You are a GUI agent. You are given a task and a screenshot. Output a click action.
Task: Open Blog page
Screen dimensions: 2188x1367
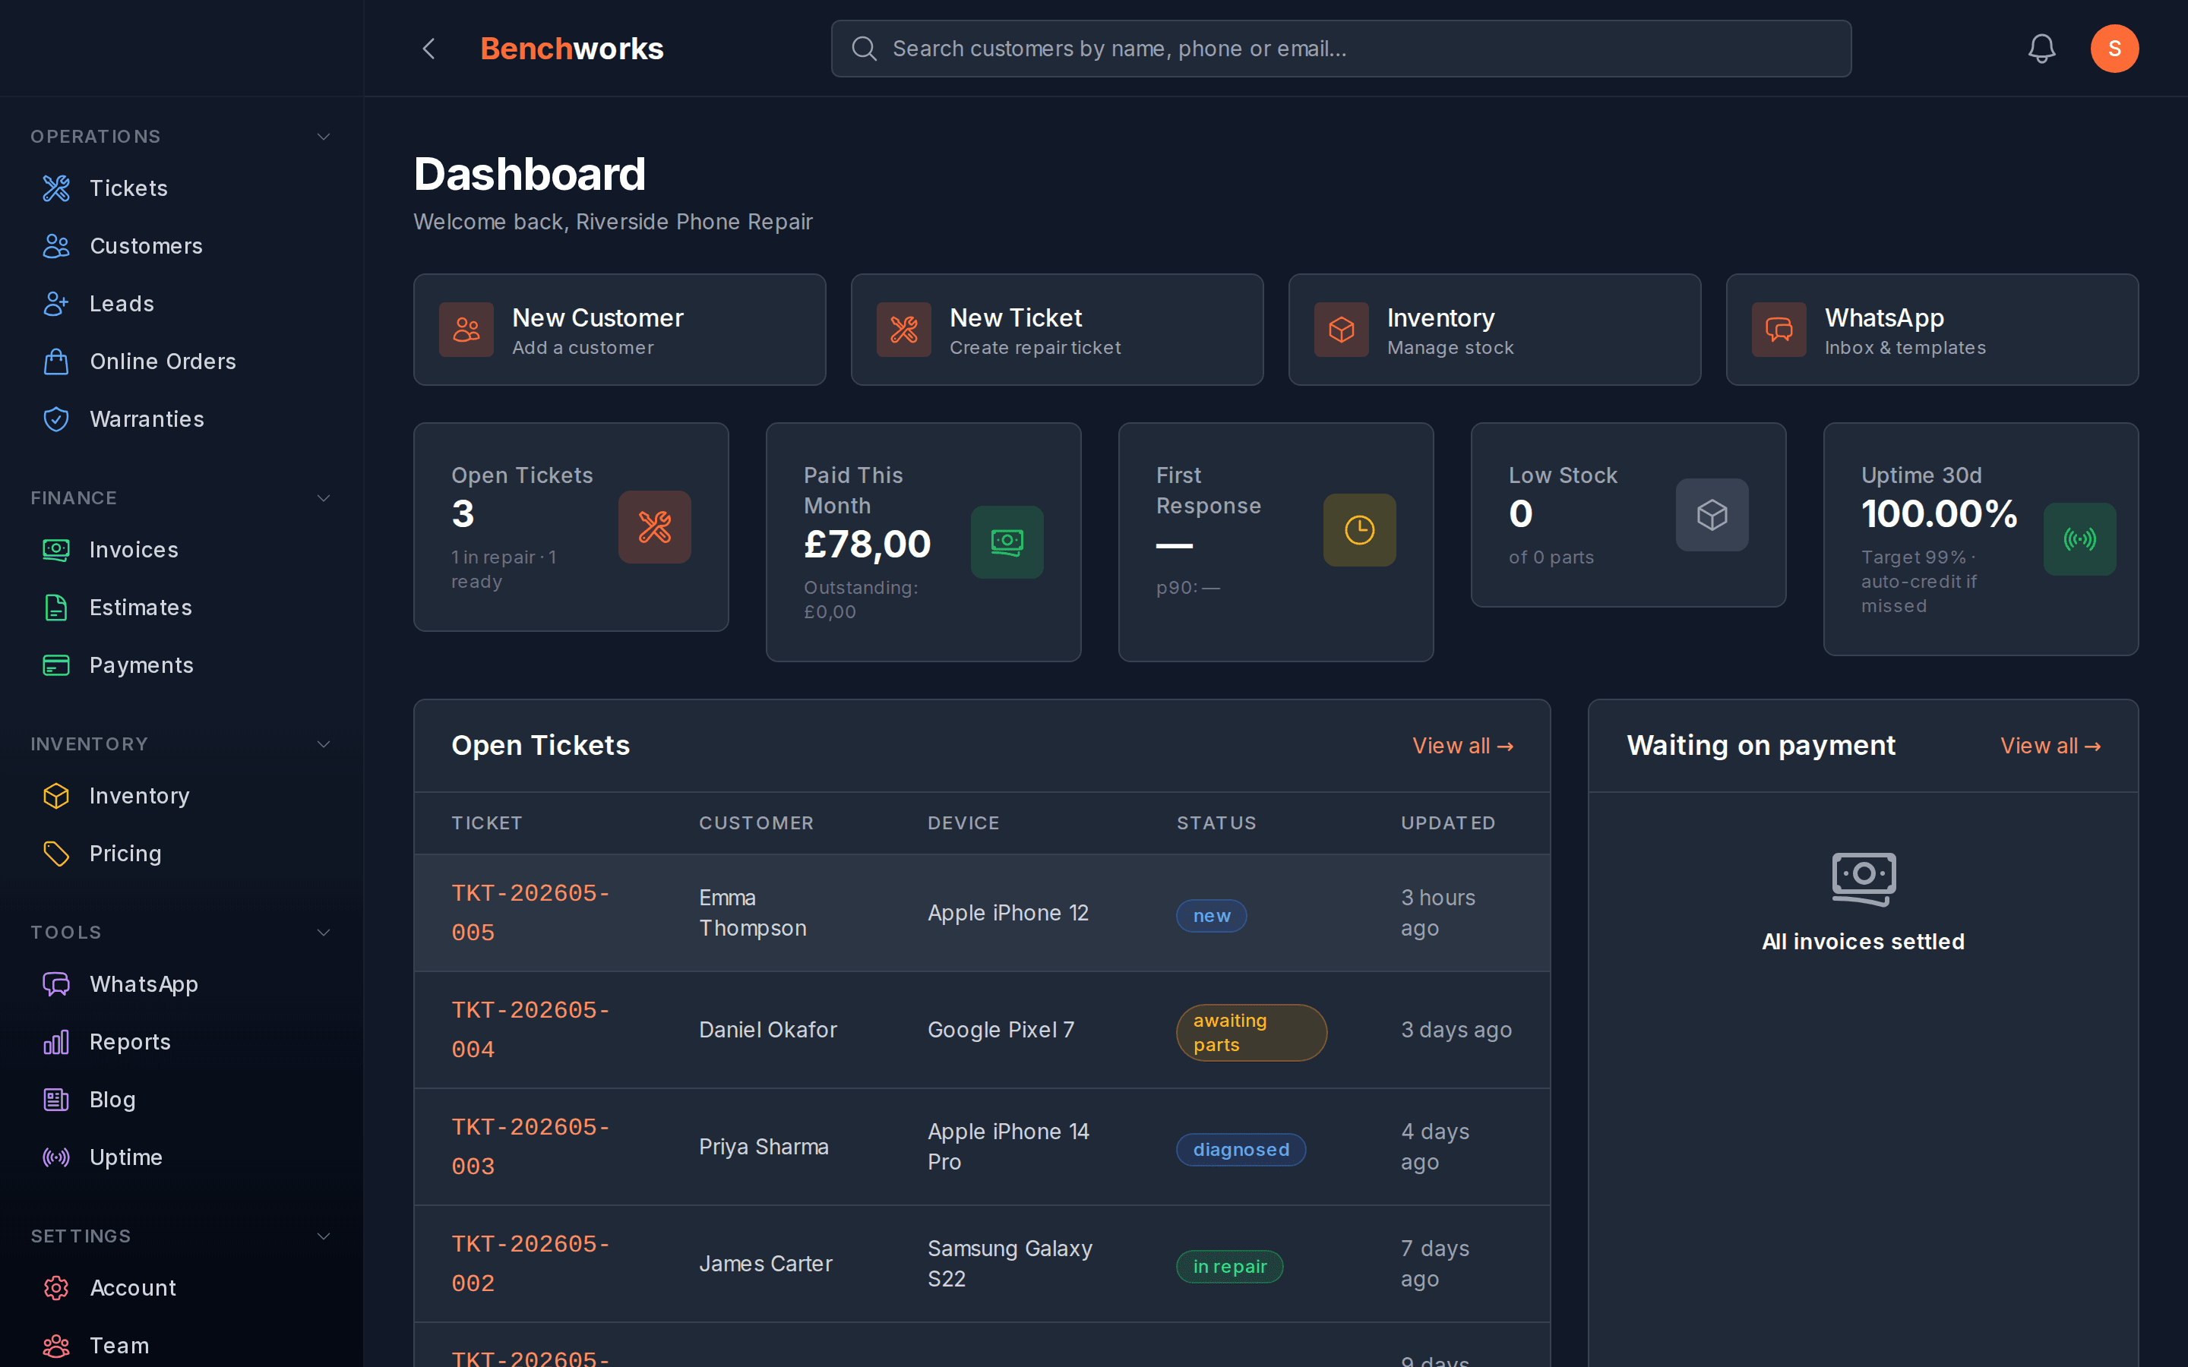click(x=181, y=1100)
